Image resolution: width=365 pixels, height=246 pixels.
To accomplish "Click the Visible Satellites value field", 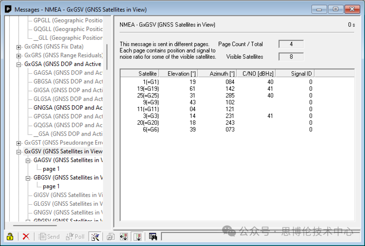I will point(291,57).
